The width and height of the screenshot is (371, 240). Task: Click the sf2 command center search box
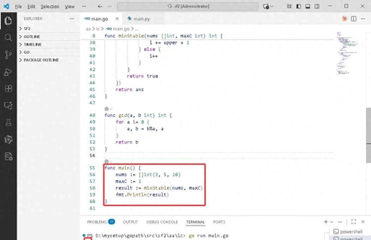(189, 6)
